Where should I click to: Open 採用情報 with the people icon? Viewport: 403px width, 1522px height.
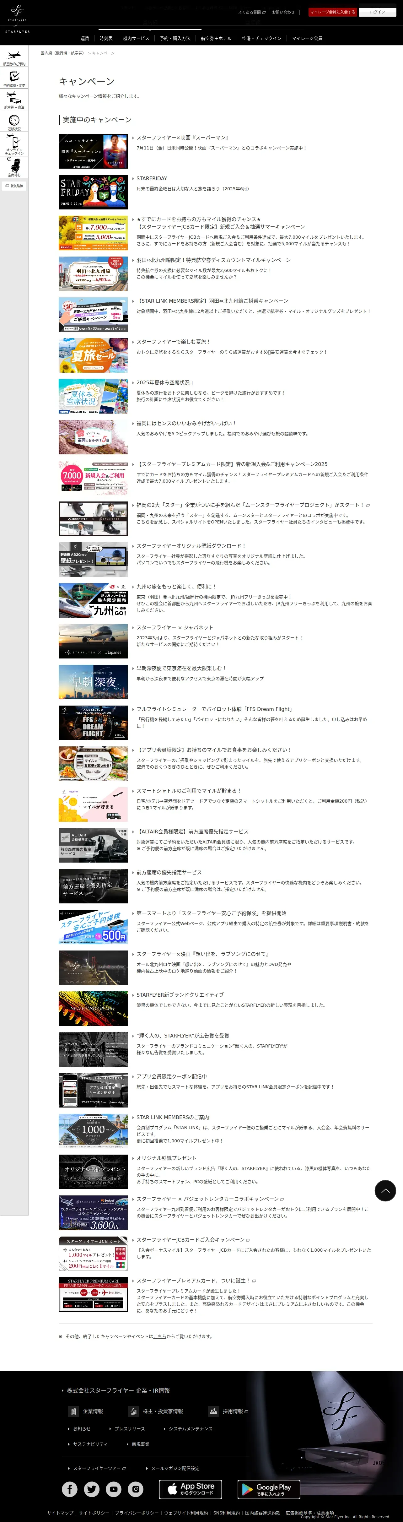click(229, 1411)
